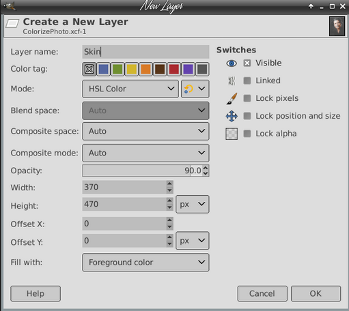This screenshot has height=311, width=349.
Task: Click the eye icon next to Visible
Action: tap(232, 63)
